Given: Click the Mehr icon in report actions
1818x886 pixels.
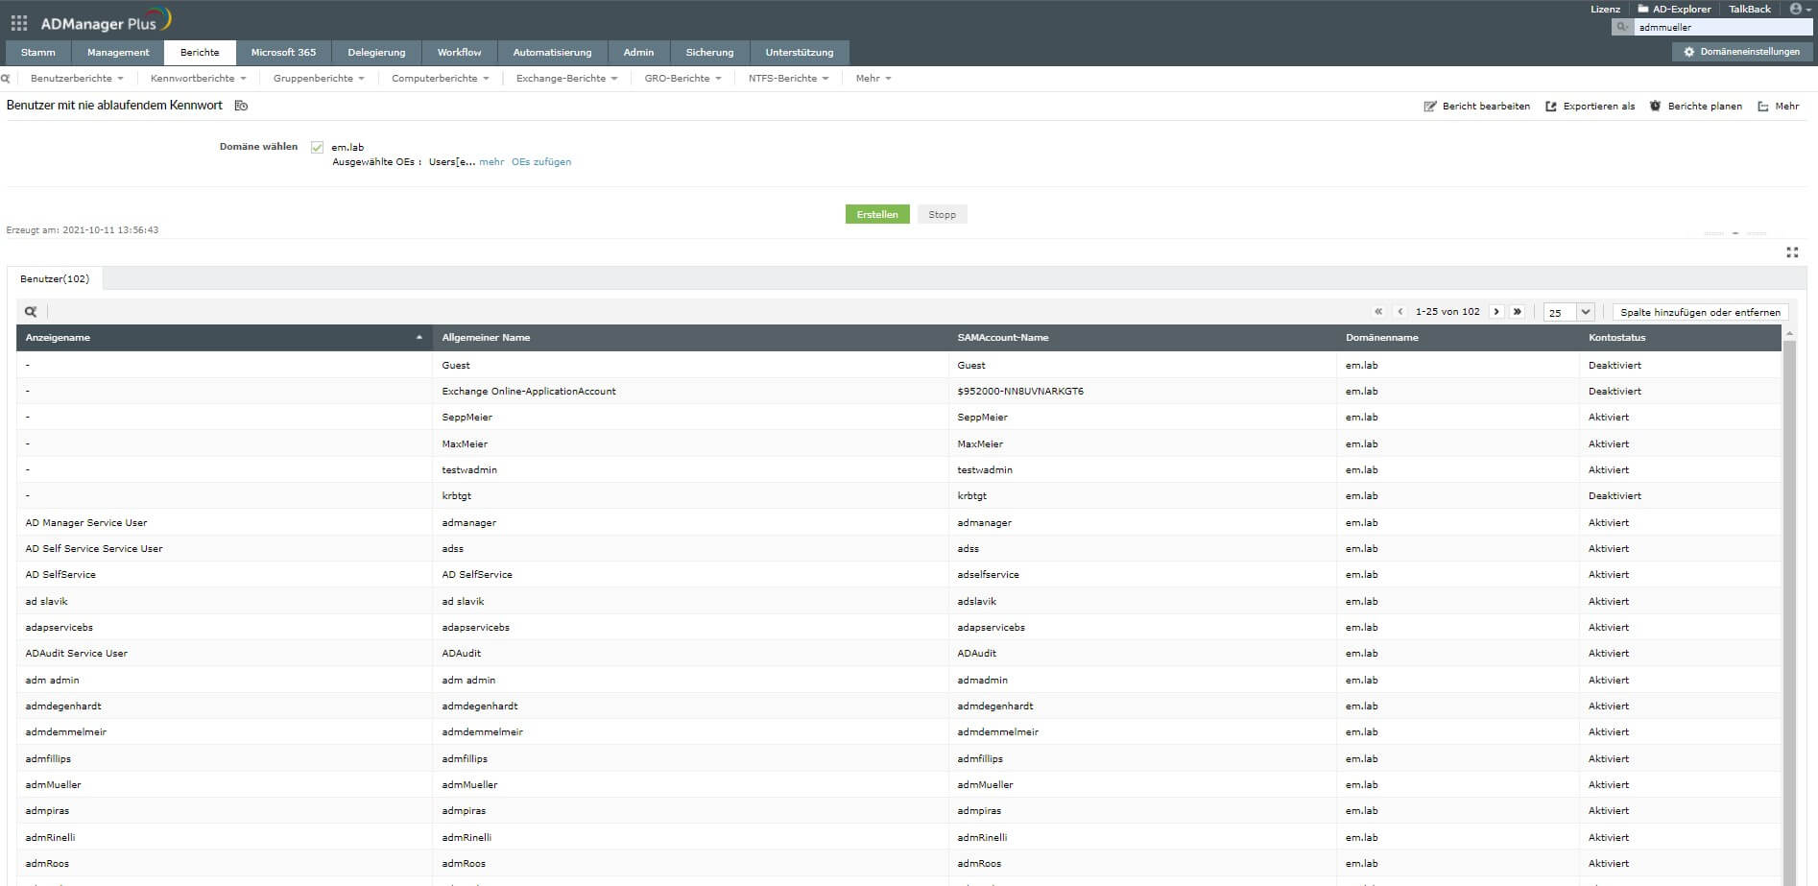Looking at the screenshot, I should click(x=1763, y=107).
